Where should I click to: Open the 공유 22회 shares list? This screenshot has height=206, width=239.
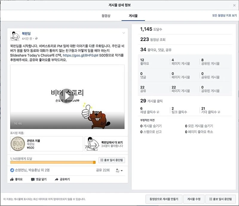pos(103,170)
